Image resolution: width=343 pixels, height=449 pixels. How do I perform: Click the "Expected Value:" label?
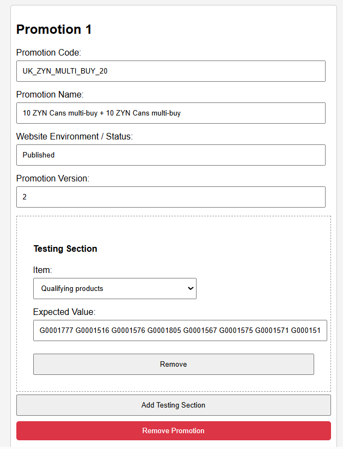(64, 312)
